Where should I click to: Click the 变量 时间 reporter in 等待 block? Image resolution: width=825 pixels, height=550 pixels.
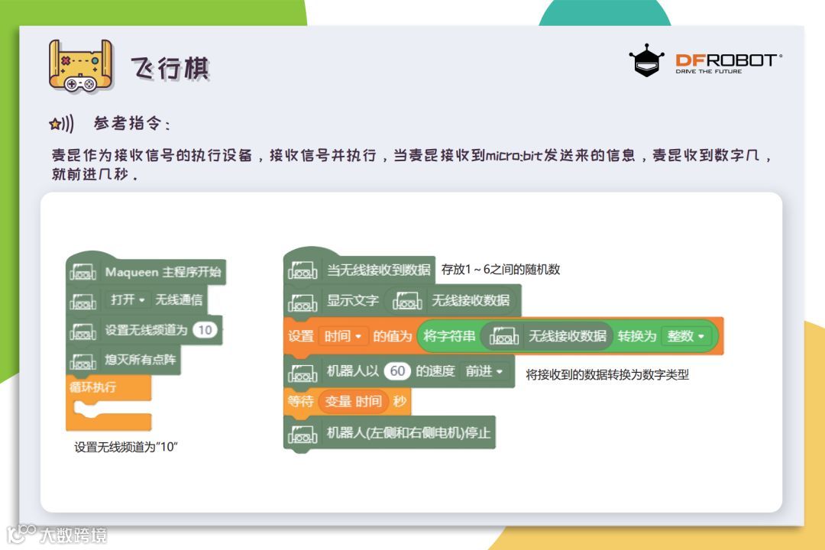click(x=353, y=401)
